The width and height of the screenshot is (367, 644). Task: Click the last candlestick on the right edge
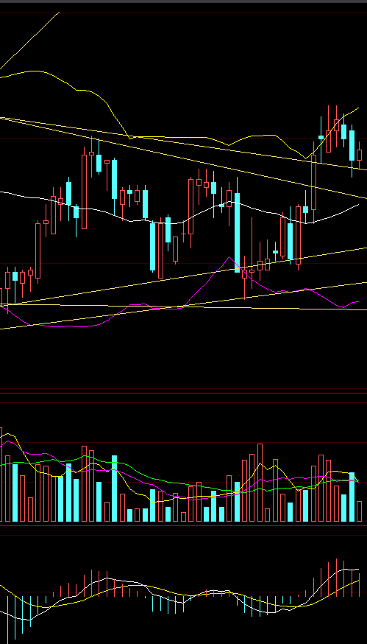coord(359,155)
